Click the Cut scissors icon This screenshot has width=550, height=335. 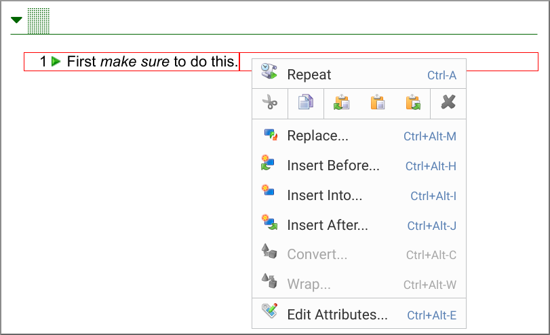[x=270, y=102]
